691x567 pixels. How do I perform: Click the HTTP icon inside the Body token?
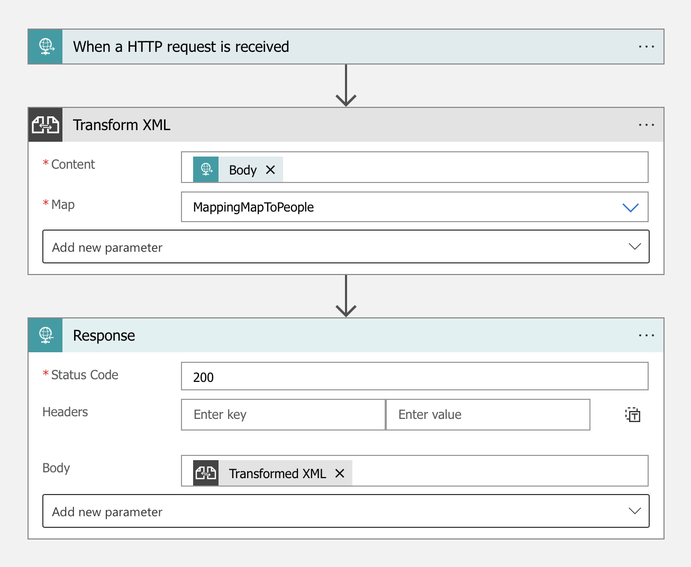tap(206, 169)
